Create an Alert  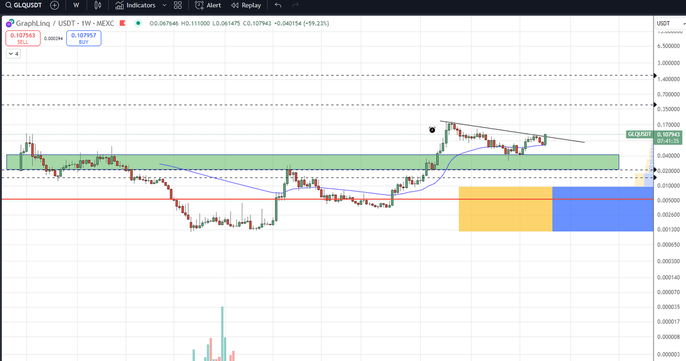pos(208,5)
